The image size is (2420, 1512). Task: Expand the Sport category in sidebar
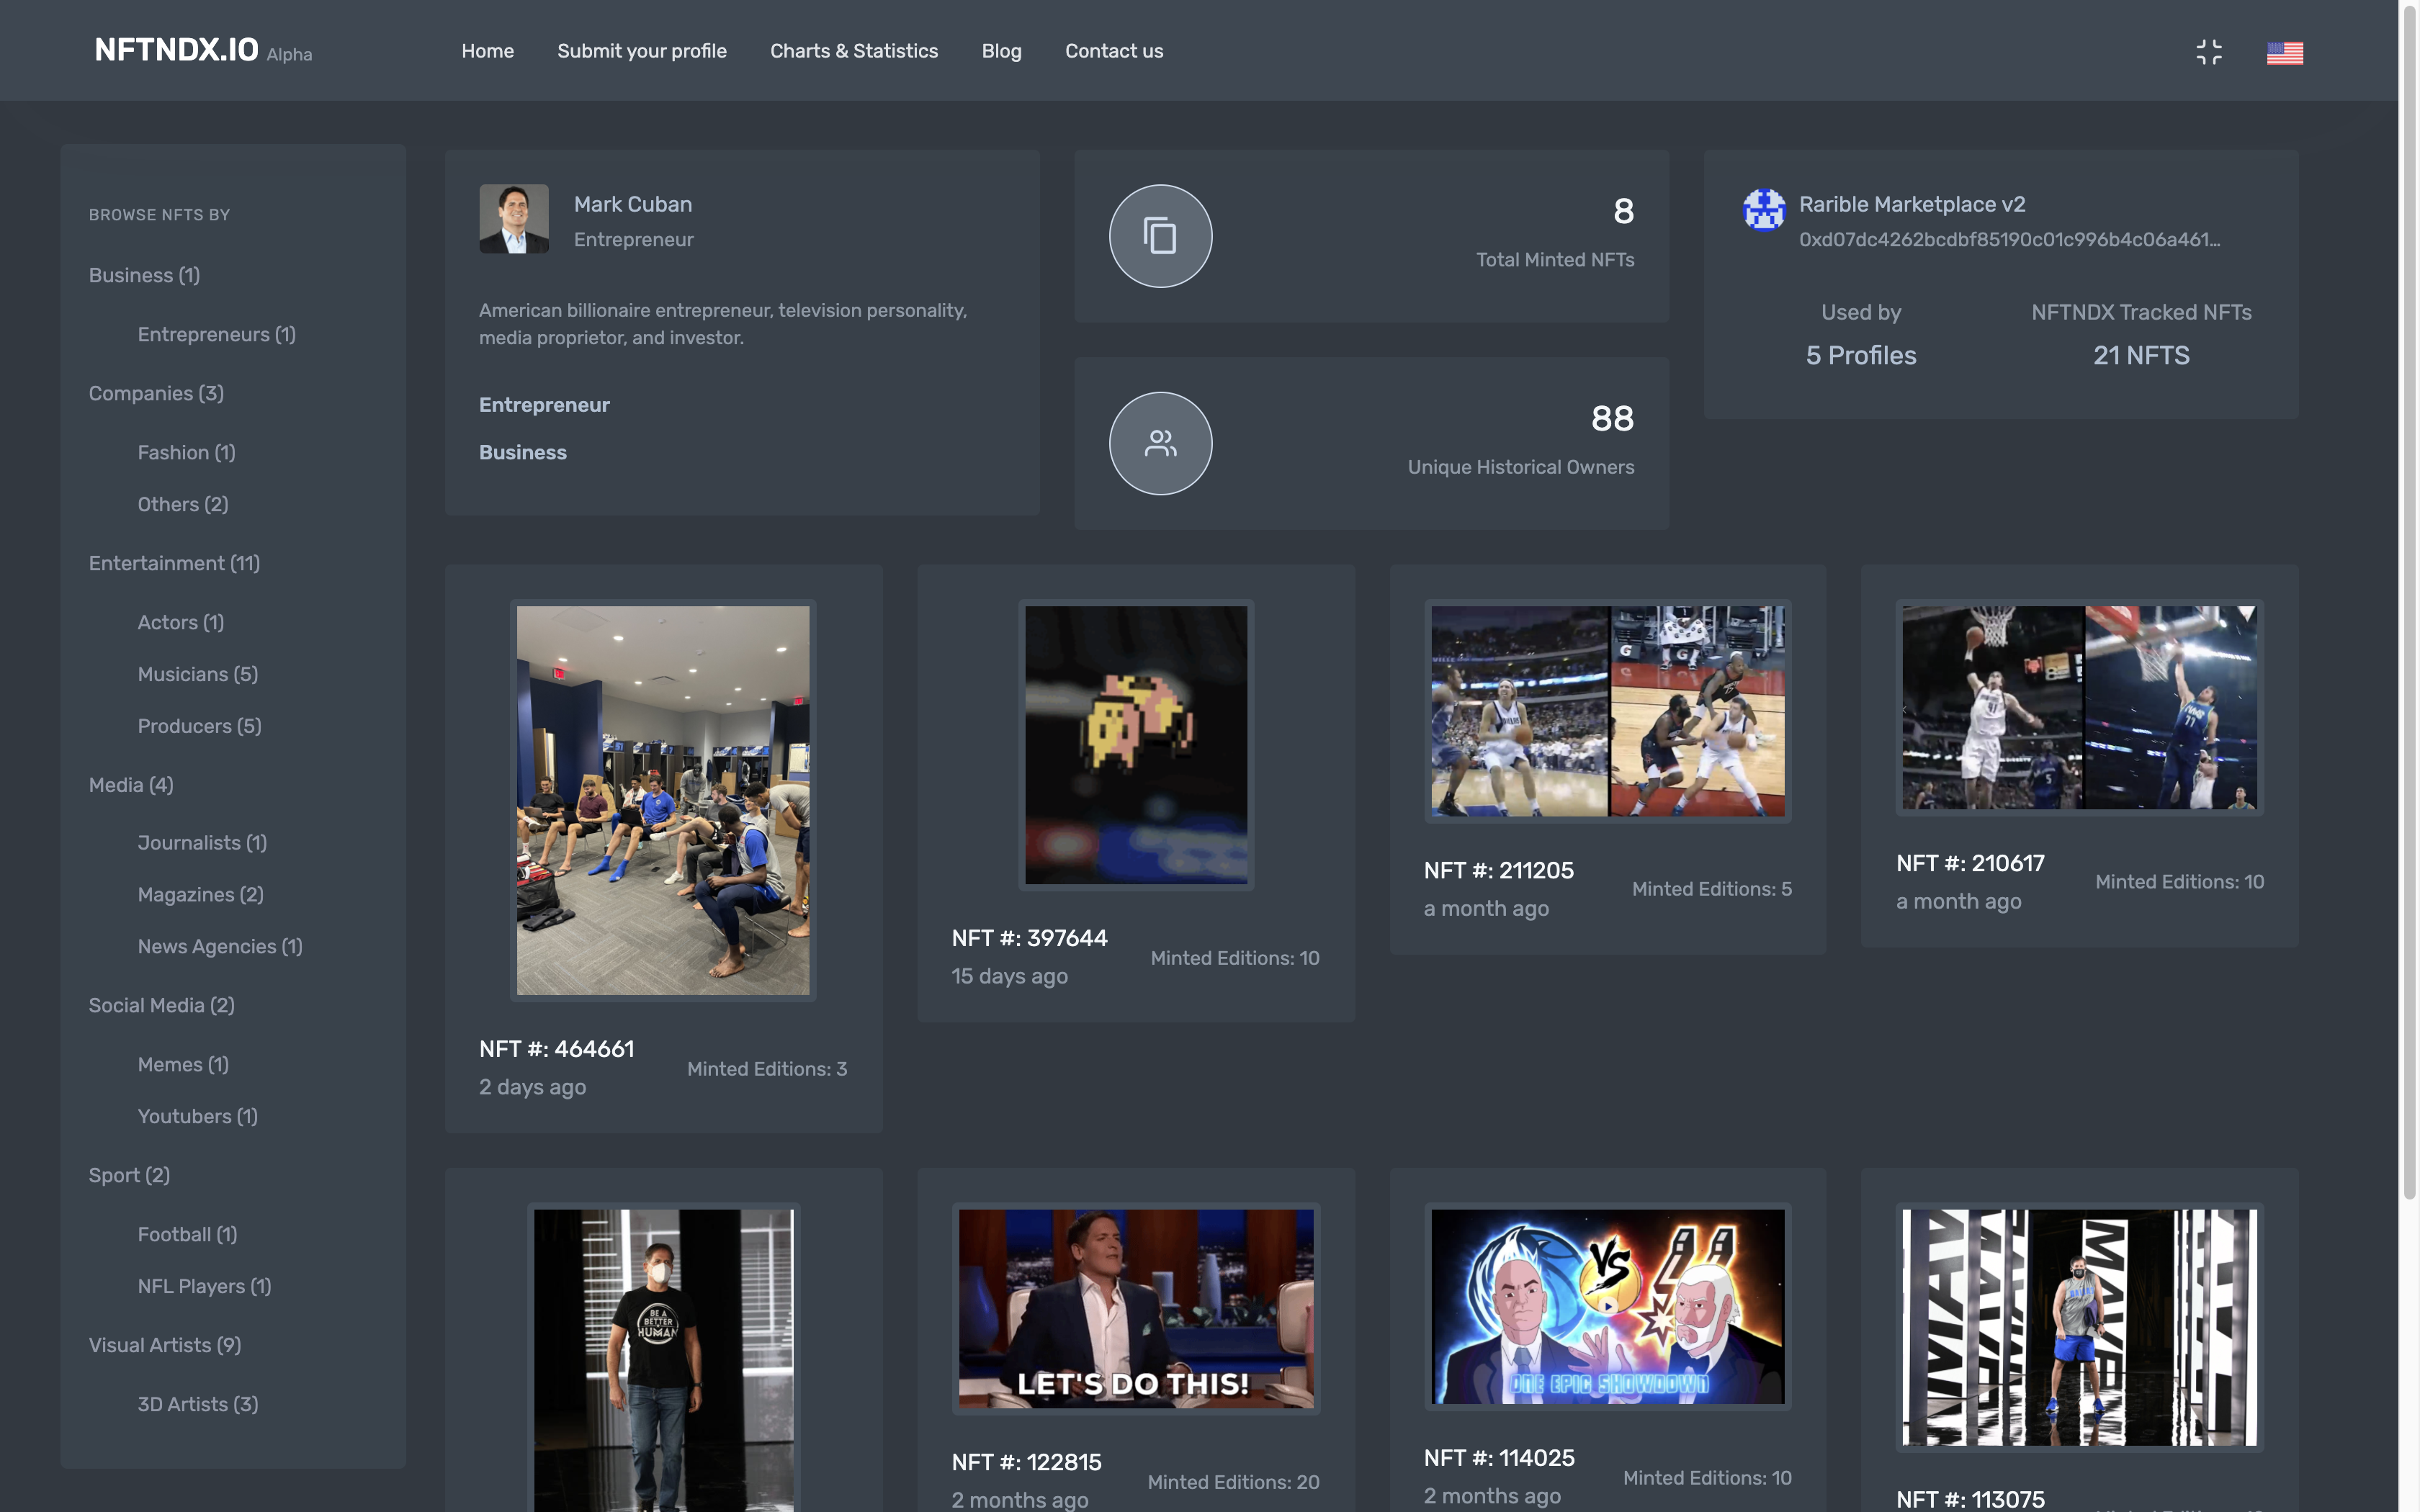click(128, 1175)
